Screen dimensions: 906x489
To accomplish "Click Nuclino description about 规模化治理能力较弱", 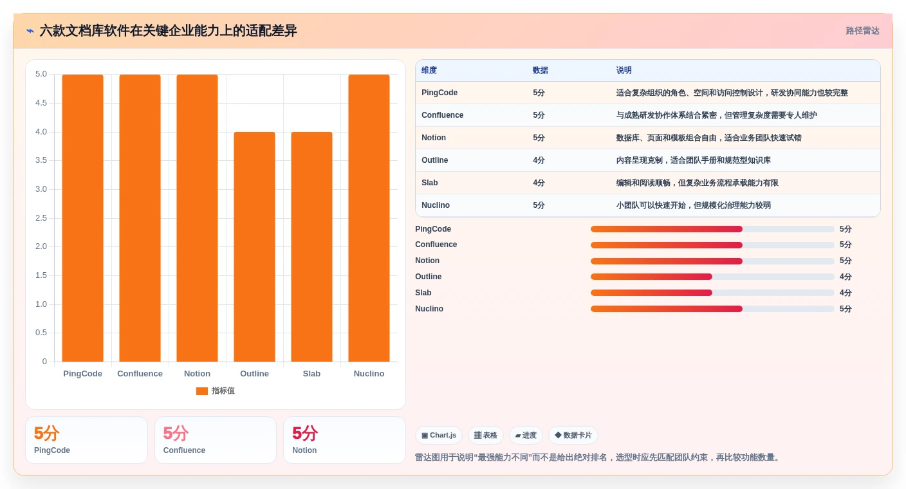I will point(694,205).
